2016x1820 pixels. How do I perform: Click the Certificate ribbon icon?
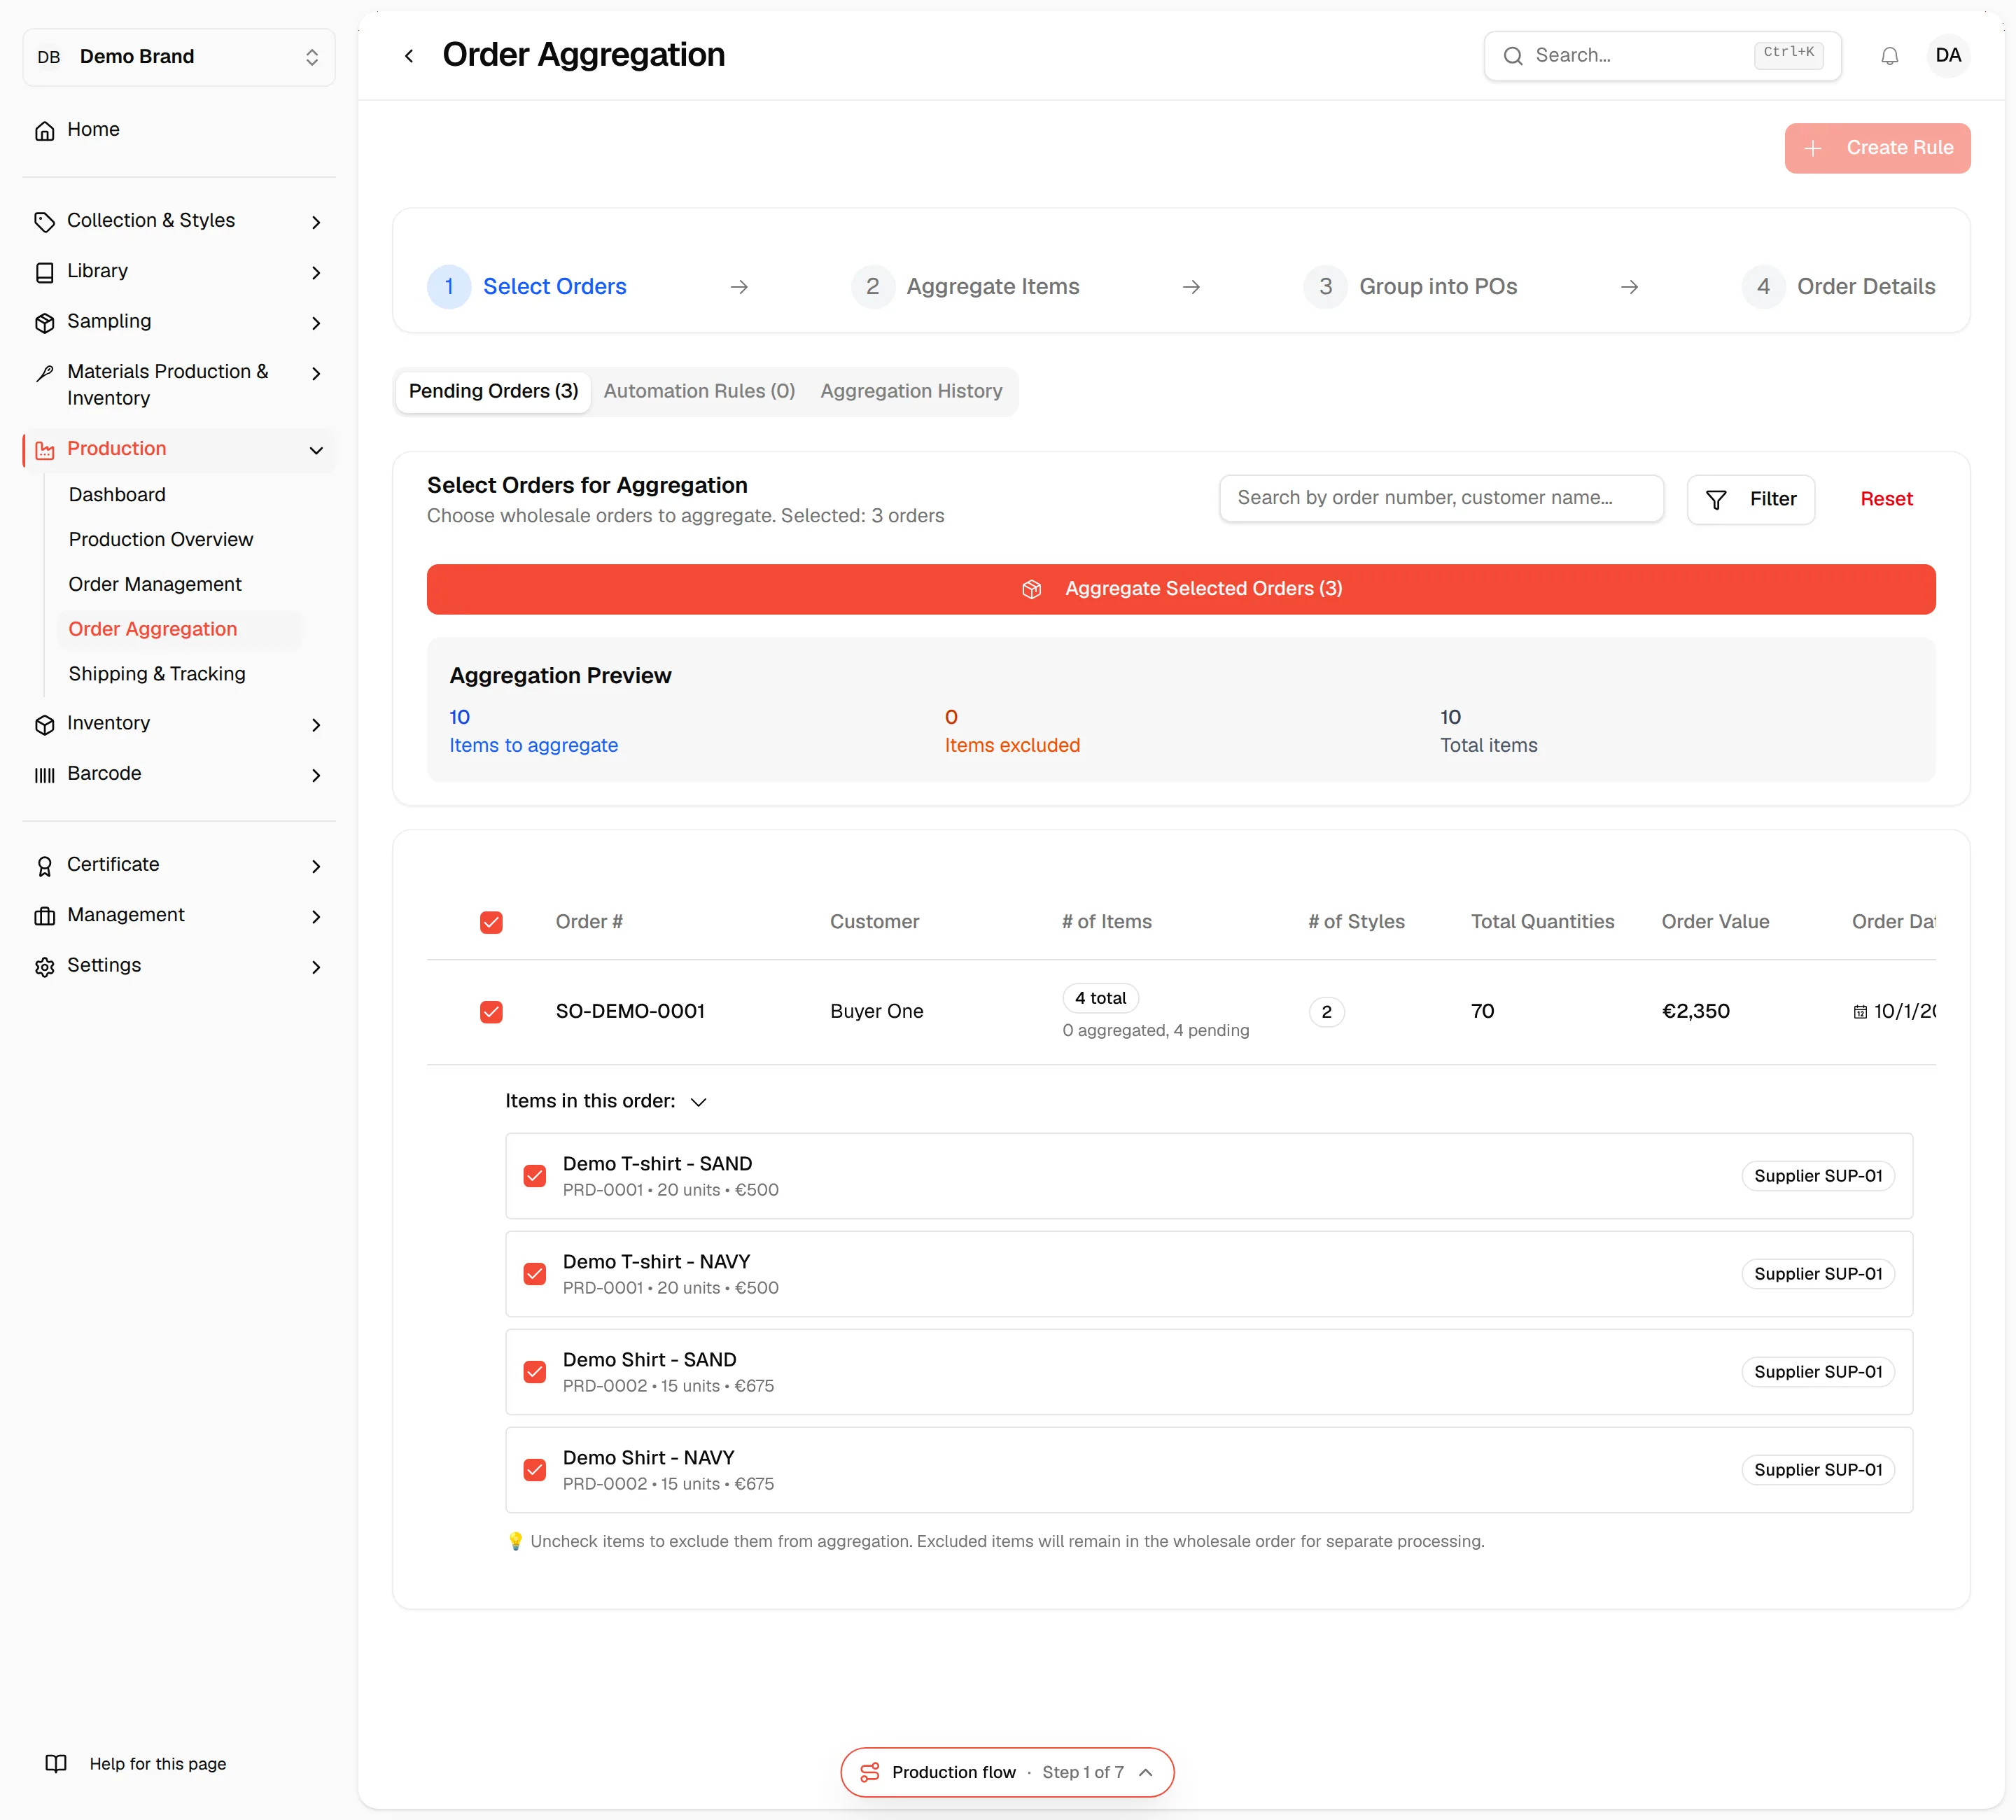(45, 866)
